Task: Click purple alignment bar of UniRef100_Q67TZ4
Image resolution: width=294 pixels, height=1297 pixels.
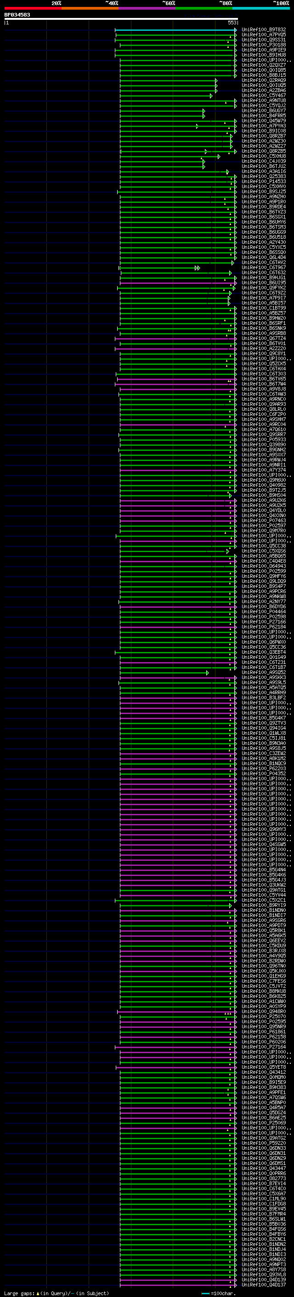Action: point(175,339)
